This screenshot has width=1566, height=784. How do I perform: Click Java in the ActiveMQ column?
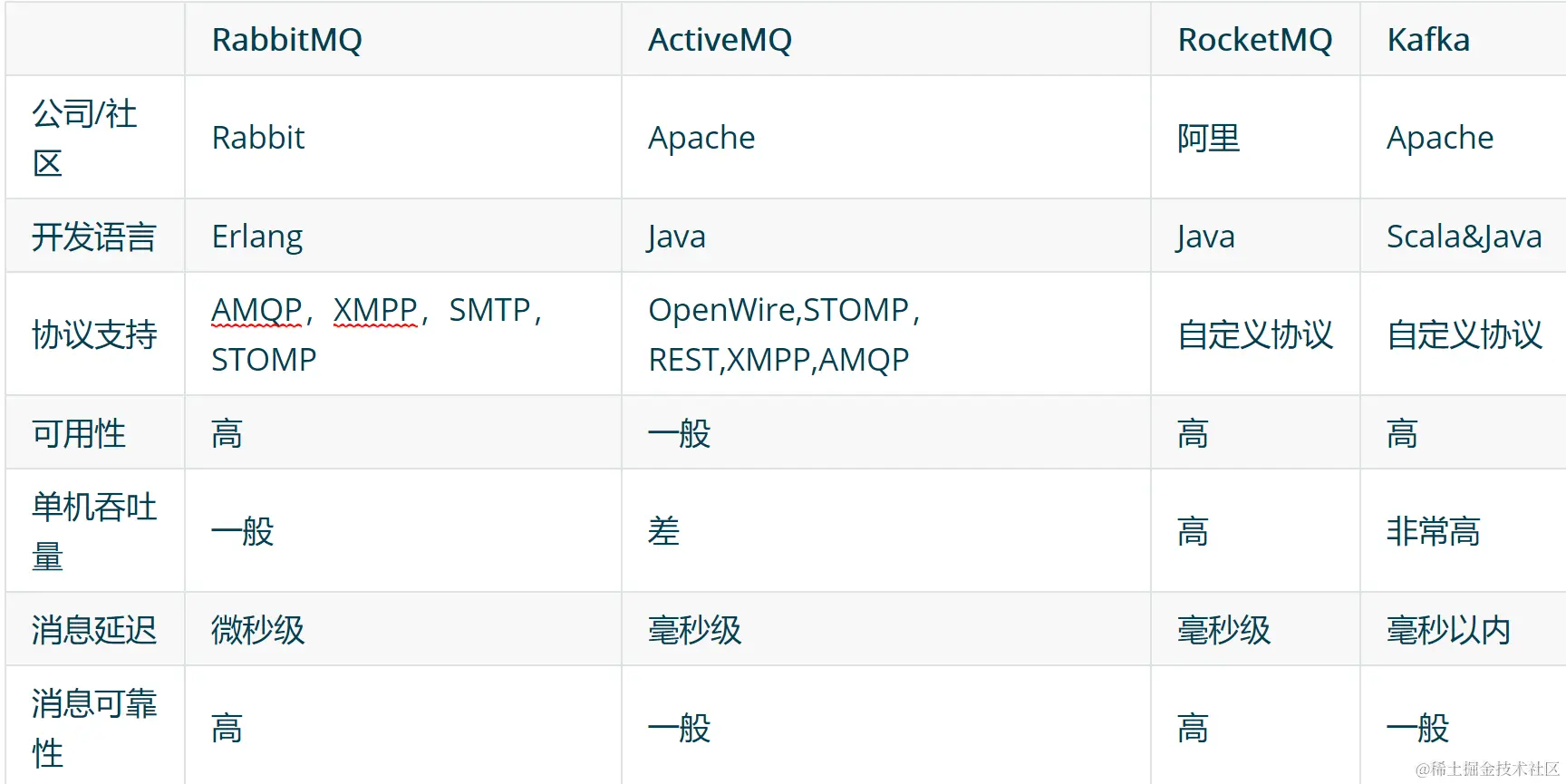click(676, 237)
